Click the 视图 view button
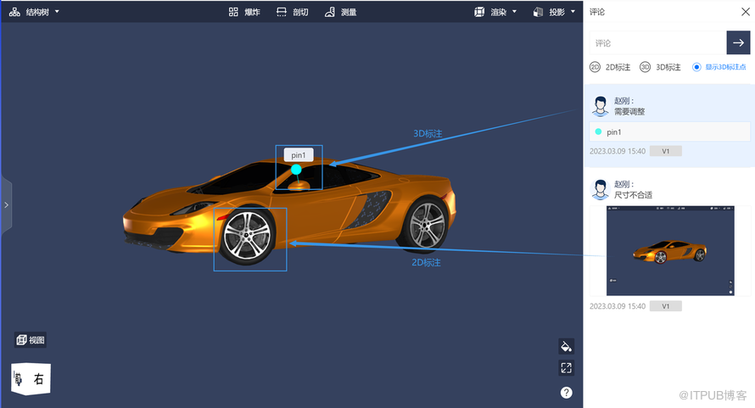The image size is (755, 408). click(x=30, y=340)
